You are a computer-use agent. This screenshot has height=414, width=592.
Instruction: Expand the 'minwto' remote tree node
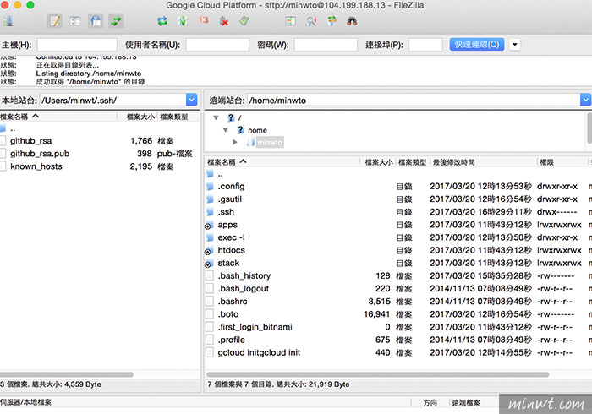235,142
